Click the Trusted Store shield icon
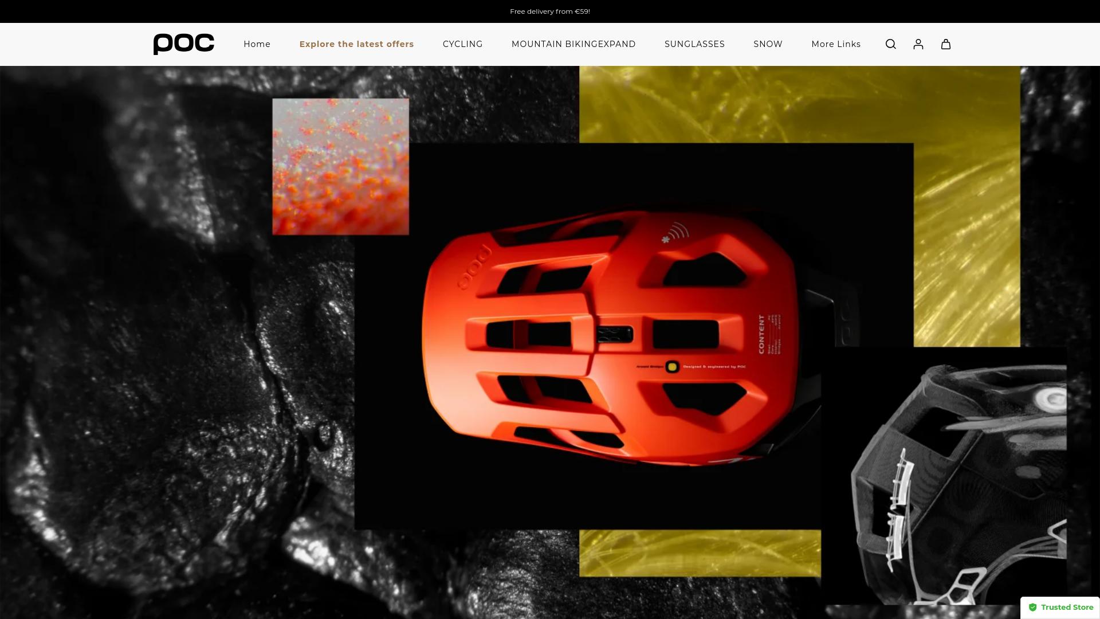 click(1032, 608)
